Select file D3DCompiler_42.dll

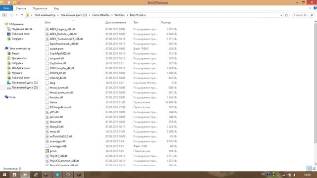pos(62,68)
